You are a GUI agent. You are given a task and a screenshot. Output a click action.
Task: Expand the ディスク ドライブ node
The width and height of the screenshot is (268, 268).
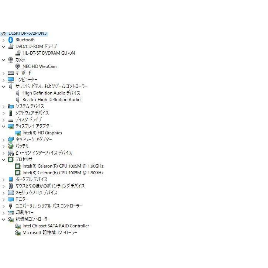point(3,120)
